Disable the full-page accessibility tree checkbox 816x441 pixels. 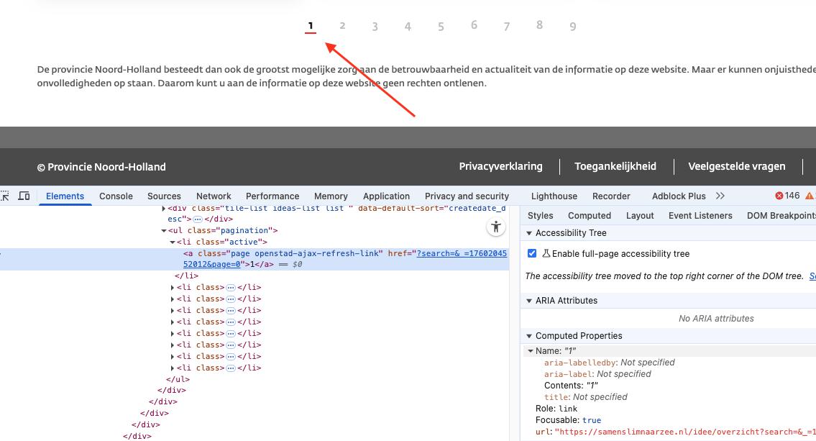click(x=532, y=253)
